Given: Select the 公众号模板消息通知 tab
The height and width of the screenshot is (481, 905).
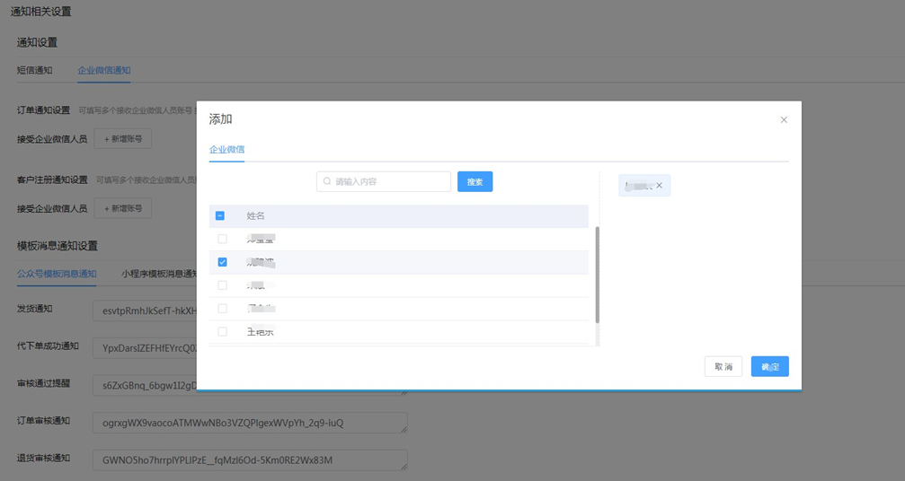Looking at the screenshot, I should (57, 274).
